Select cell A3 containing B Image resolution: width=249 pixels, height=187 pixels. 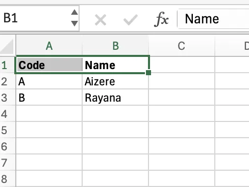point(49,98)
